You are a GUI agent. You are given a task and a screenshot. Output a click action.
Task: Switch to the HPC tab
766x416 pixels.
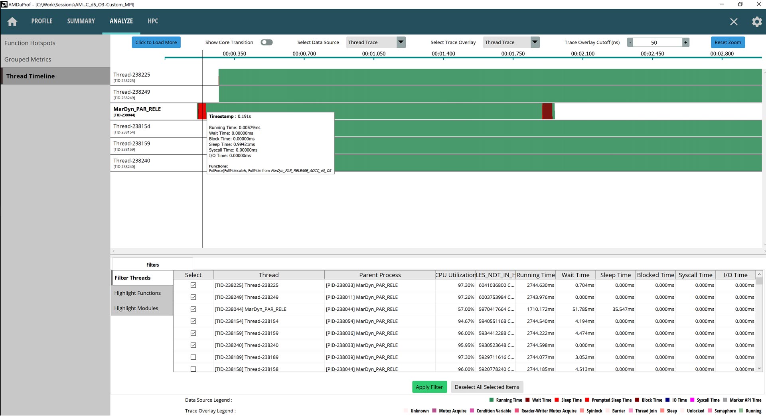tap(153, 21)
